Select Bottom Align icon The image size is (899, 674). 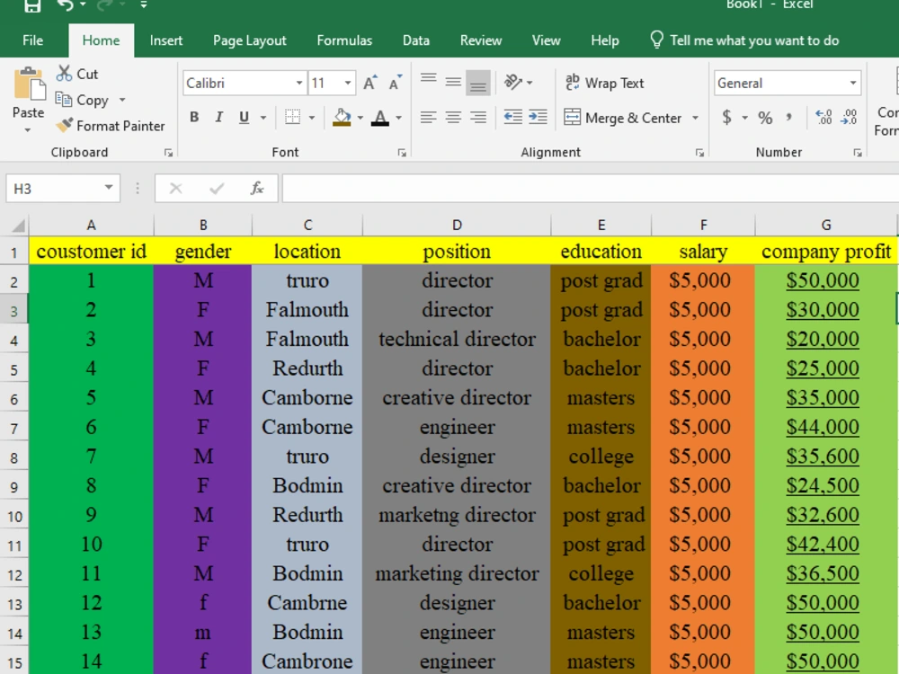[478, 83]
